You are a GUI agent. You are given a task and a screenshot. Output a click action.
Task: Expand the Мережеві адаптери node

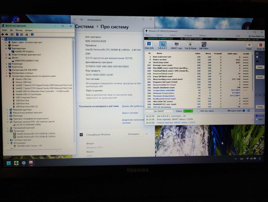[7, 110]
